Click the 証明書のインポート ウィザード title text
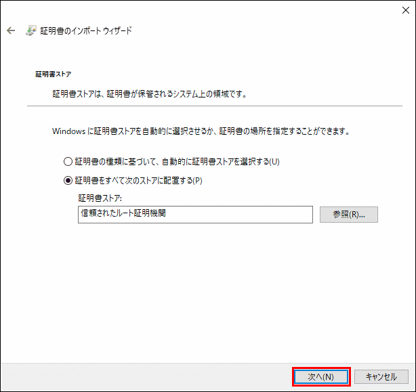This screenshot has width=416, height=392. 86,30
